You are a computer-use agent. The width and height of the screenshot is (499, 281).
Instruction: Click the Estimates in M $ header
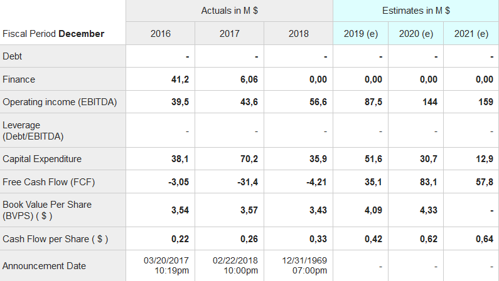point(416,11)
